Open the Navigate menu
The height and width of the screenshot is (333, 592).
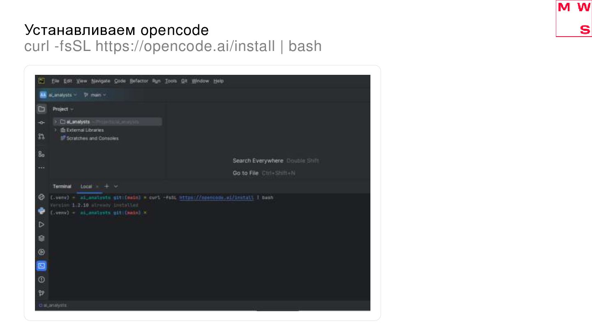[x=101, y=81]
